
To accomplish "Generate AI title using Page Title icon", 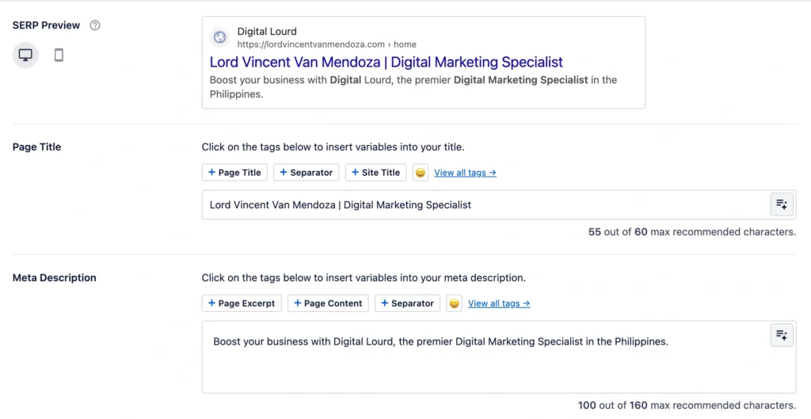I will 782,204.
